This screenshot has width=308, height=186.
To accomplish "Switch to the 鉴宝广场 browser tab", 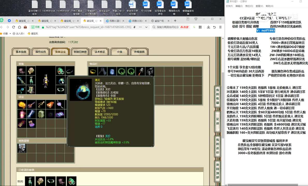I will (x=160, y=21).
